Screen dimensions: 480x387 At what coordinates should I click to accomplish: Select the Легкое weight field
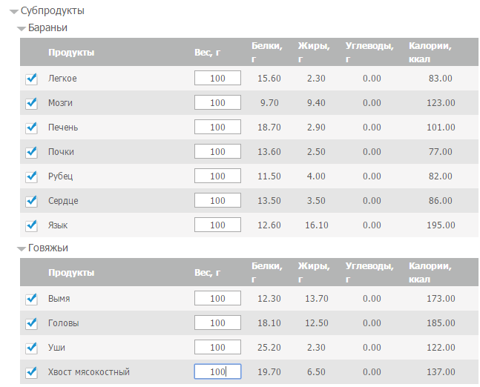click(x=217, y=79)
